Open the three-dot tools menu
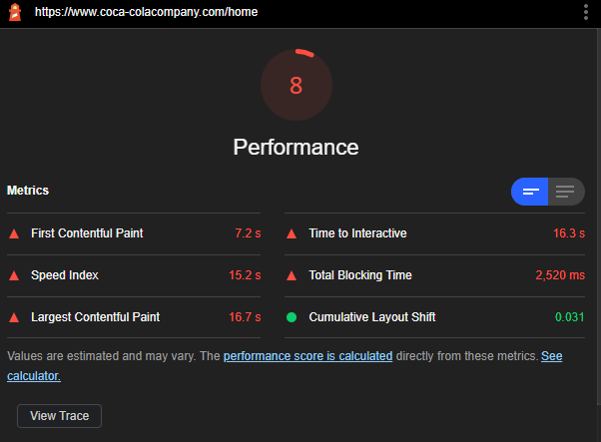This screenshot has height=442, width=601. [586, 12]
